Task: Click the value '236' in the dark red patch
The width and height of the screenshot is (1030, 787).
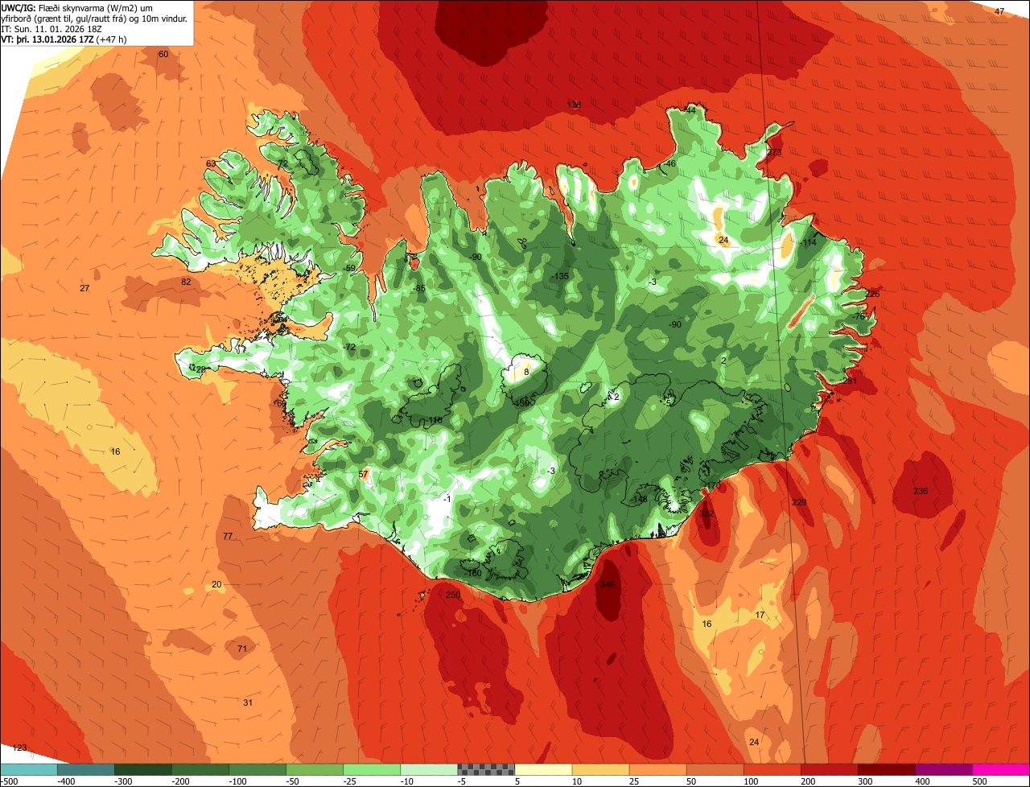Action: click(921, 491)
